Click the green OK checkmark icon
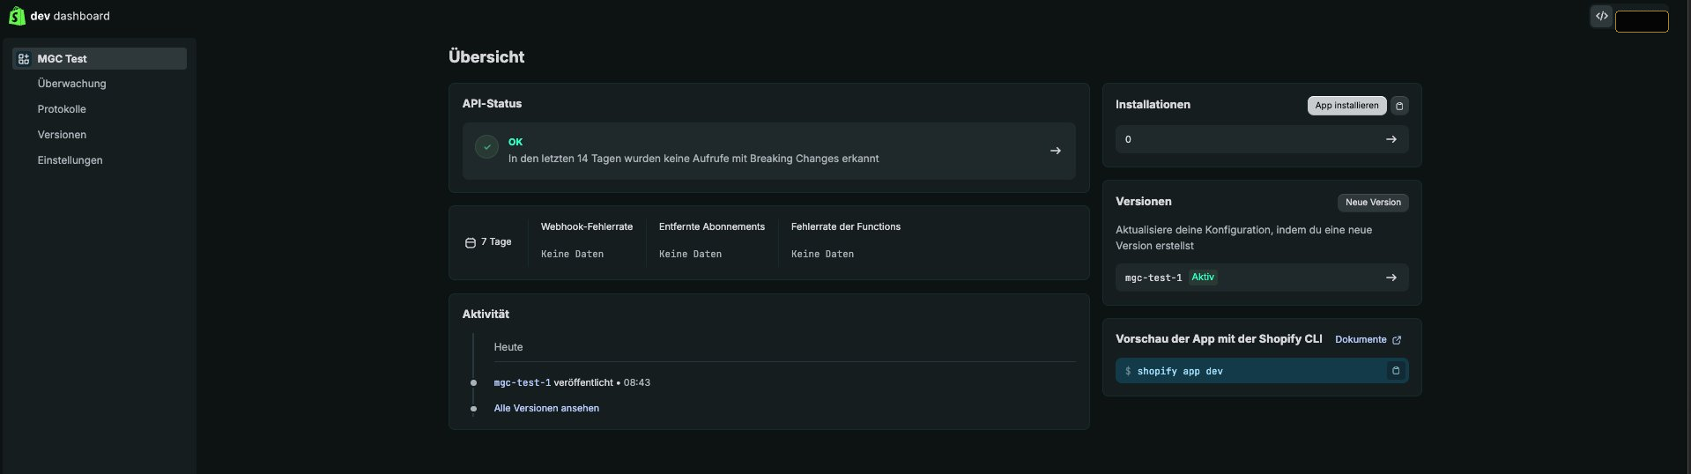This screenshot has height=474, width=1691. 486,147
